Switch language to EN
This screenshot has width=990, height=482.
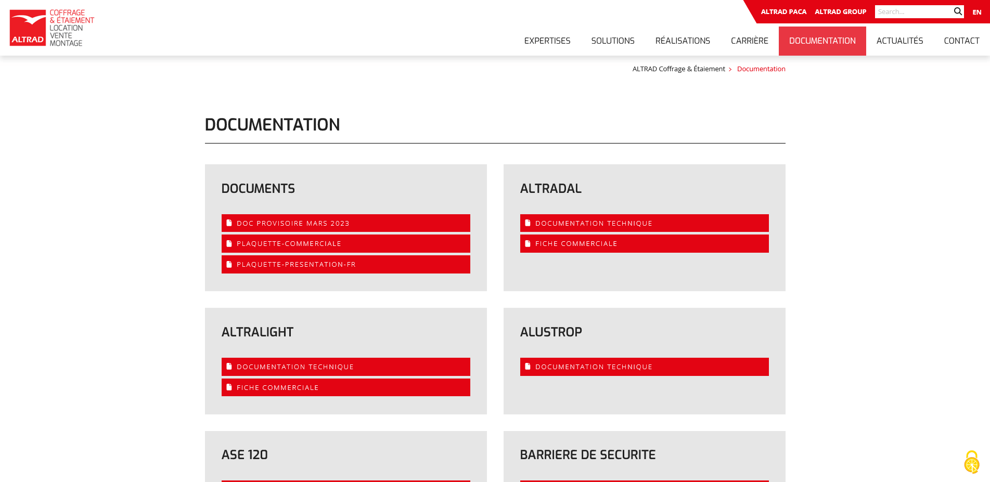coord(977,12)
